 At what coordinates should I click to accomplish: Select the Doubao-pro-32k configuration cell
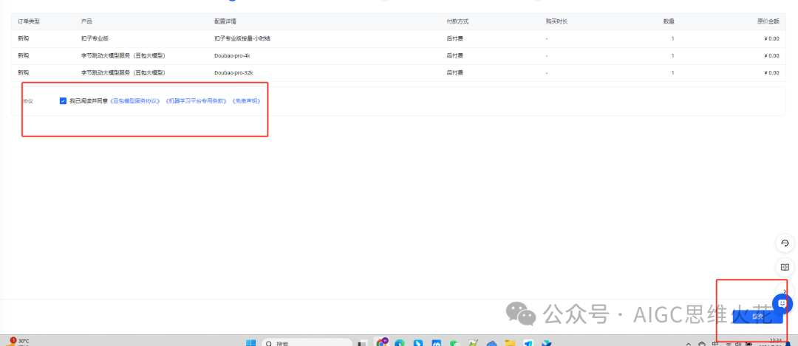point(233,73)
